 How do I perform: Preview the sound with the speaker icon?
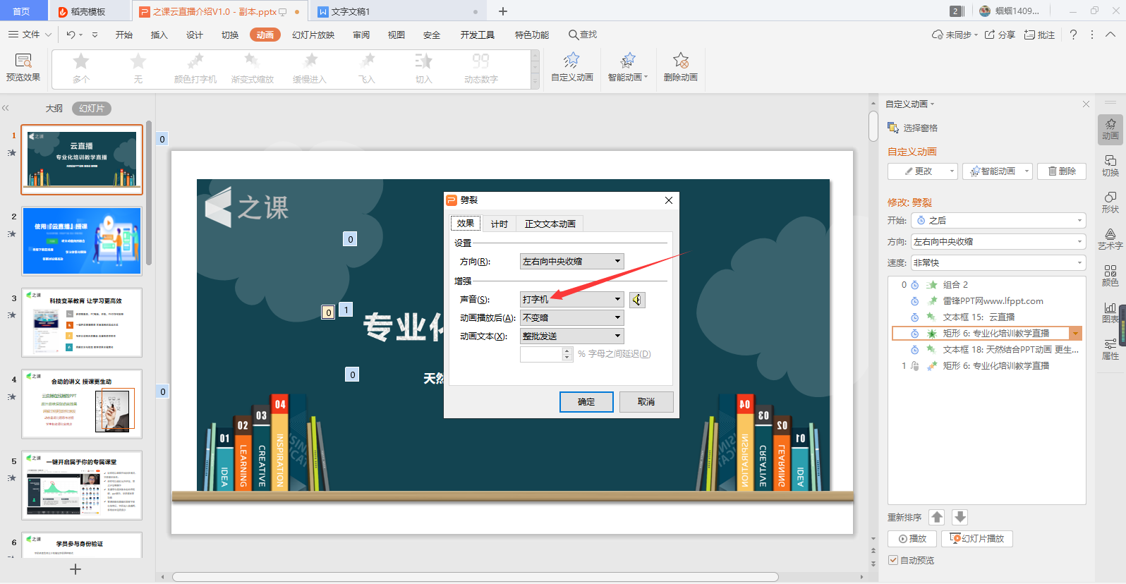tap(637, 300)
